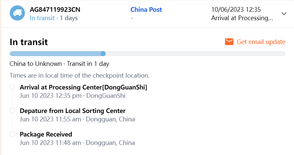294x155 pixels.
Task: Click the orange envelope email icon
Action: pyautogui.click(x=229, y=42)
